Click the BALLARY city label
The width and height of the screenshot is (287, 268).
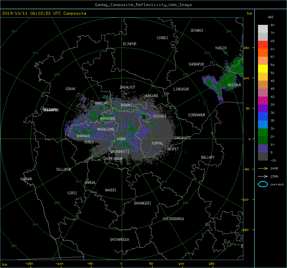coord(208,157)
